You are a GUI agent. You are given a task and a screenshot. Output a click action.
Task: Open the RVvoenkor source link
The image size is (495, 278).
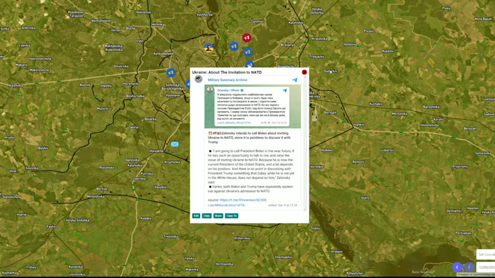(x=243, y=200)
